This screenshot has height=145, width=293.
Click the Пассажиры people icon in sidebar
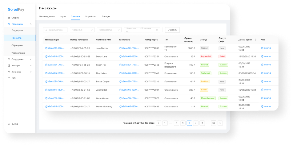point(9,24)
